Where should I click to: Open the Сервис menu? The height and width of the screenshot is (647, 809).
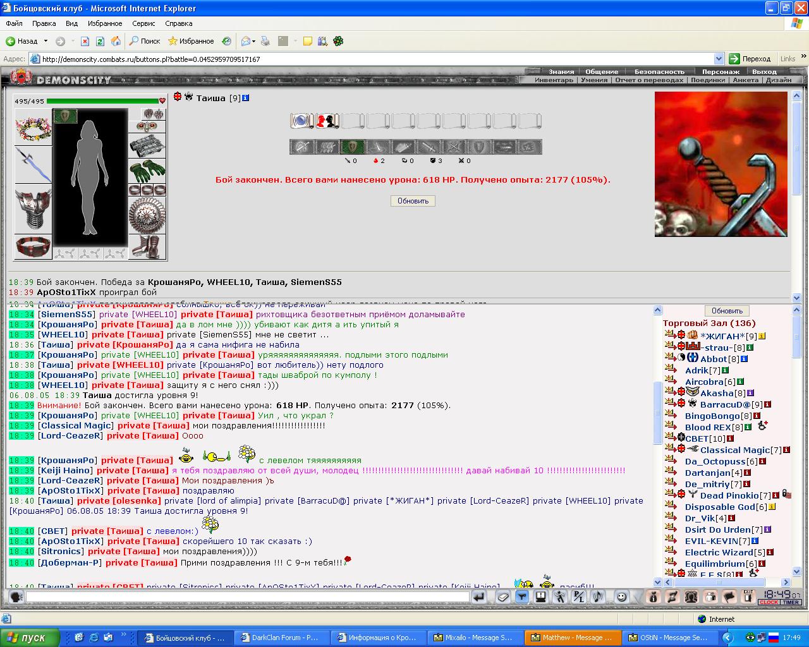pyautogui.click(x=143, y=23)
